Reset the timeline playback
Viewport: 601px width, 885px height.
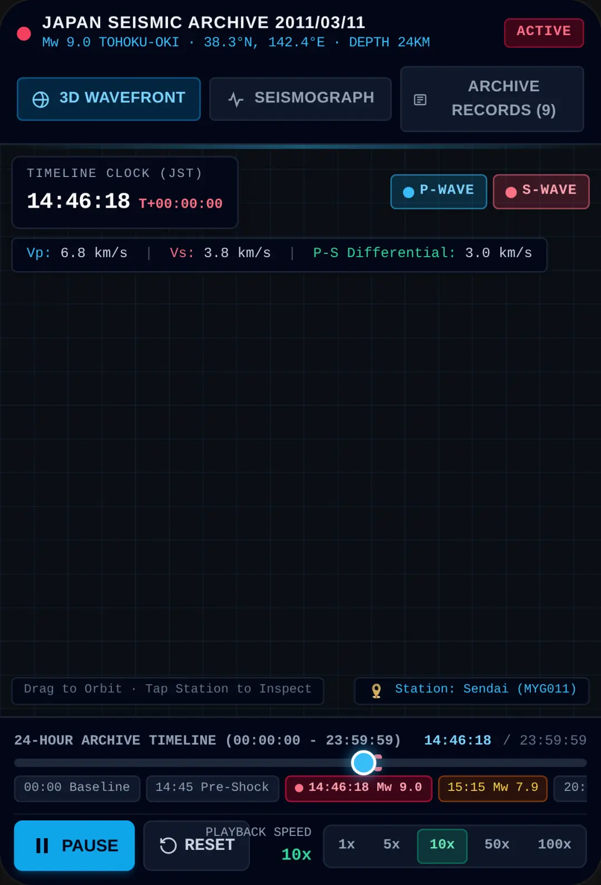click(196, 845)
